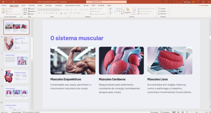Screen dimensions: 211x113
Task: Open Área de Transferência dialog launcher
Action: (21, 17)
